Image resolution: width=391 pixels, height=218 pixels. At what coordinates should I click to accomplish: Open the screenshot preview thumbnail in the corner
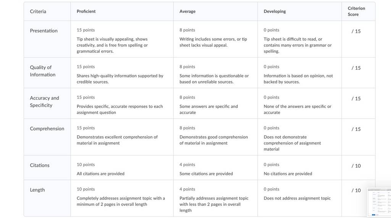coord(379,202)
